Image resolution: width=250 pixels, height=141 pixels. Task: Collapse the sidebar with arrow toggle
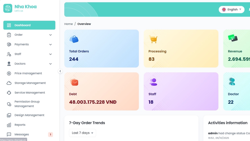(x=60, y=71)
